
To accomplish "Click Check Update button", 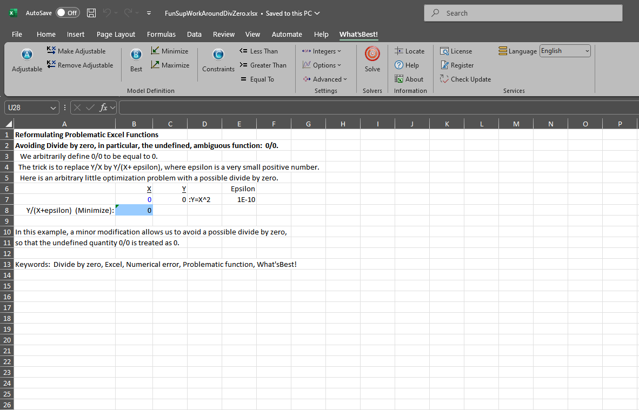I will click(465, 79).
